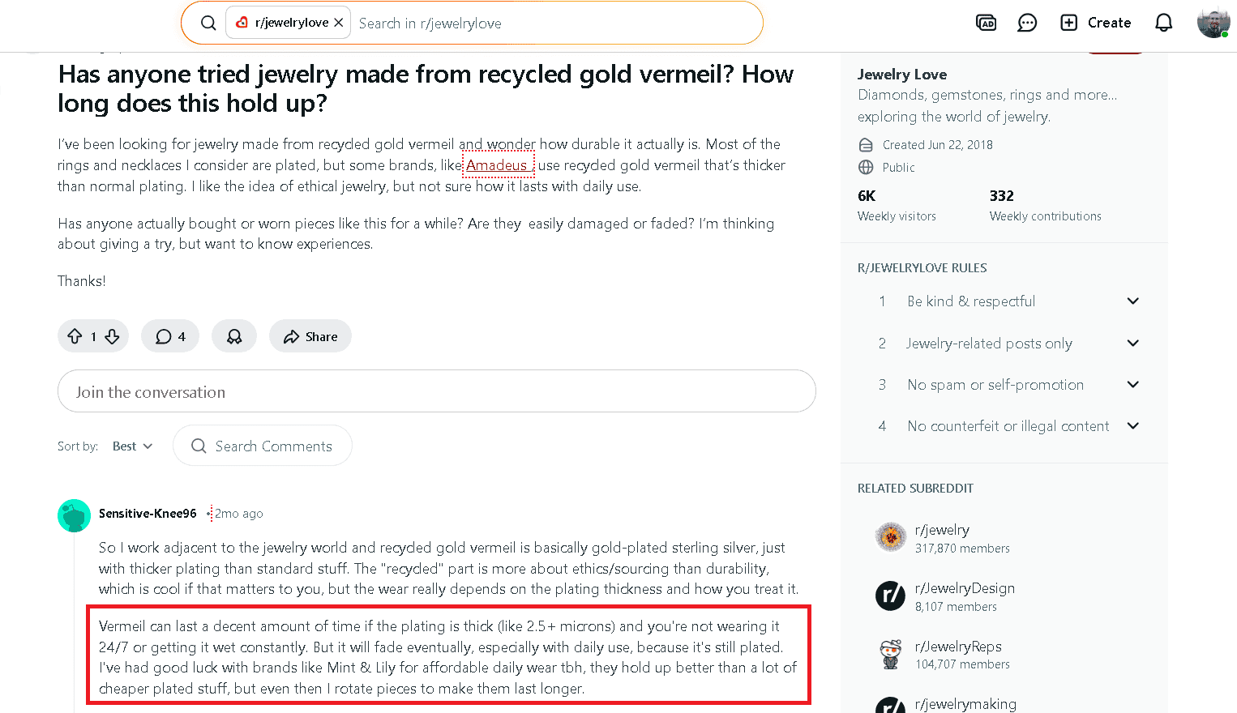Click the notifications bell

click(1163, 22)
